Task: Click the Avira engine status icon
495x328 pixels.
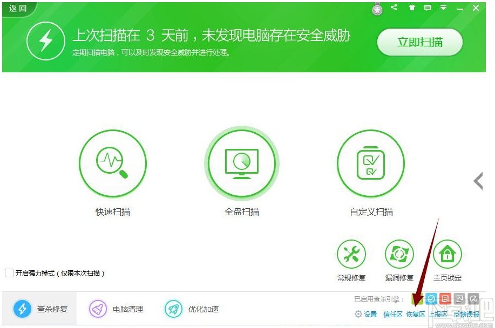Action: (x=474, y=298)
